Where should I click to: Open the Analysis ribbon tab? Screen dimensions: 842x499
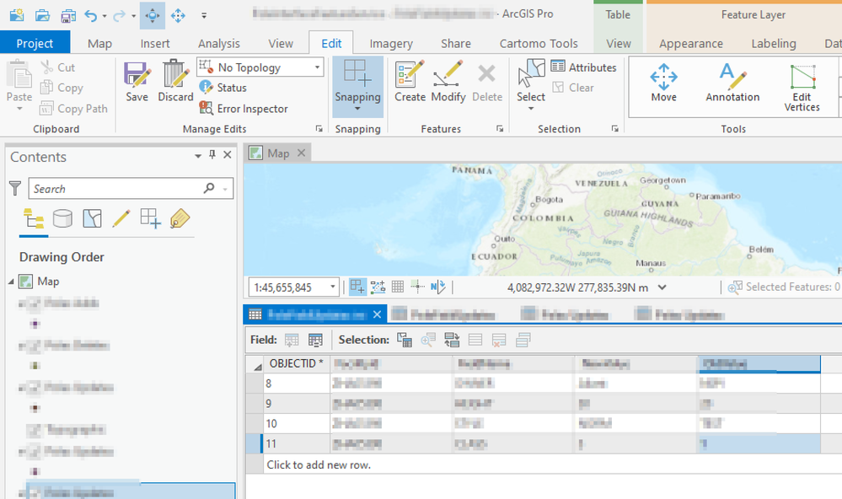[x=218, y=44]
